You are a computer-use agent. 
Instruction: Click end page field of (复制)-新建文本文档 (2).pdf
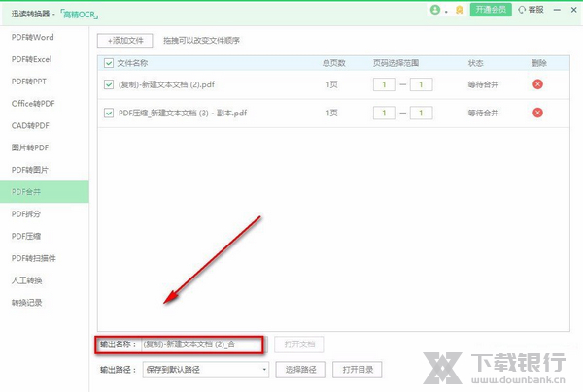click(421, 84)
